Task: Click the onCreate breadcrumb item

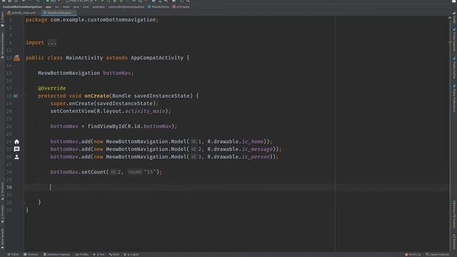Action: (181, 6)
